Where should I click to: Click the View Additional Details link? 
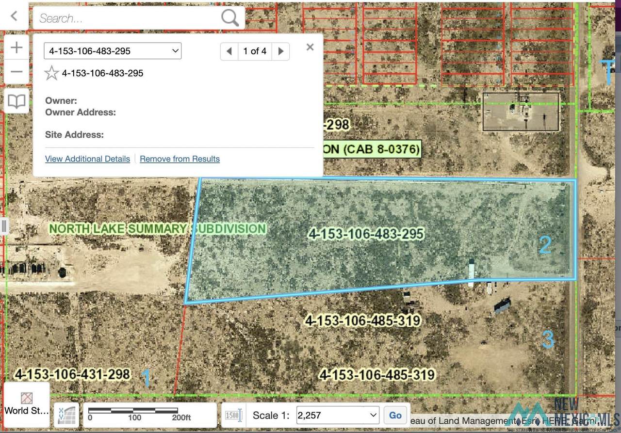(x=87, y=159)
